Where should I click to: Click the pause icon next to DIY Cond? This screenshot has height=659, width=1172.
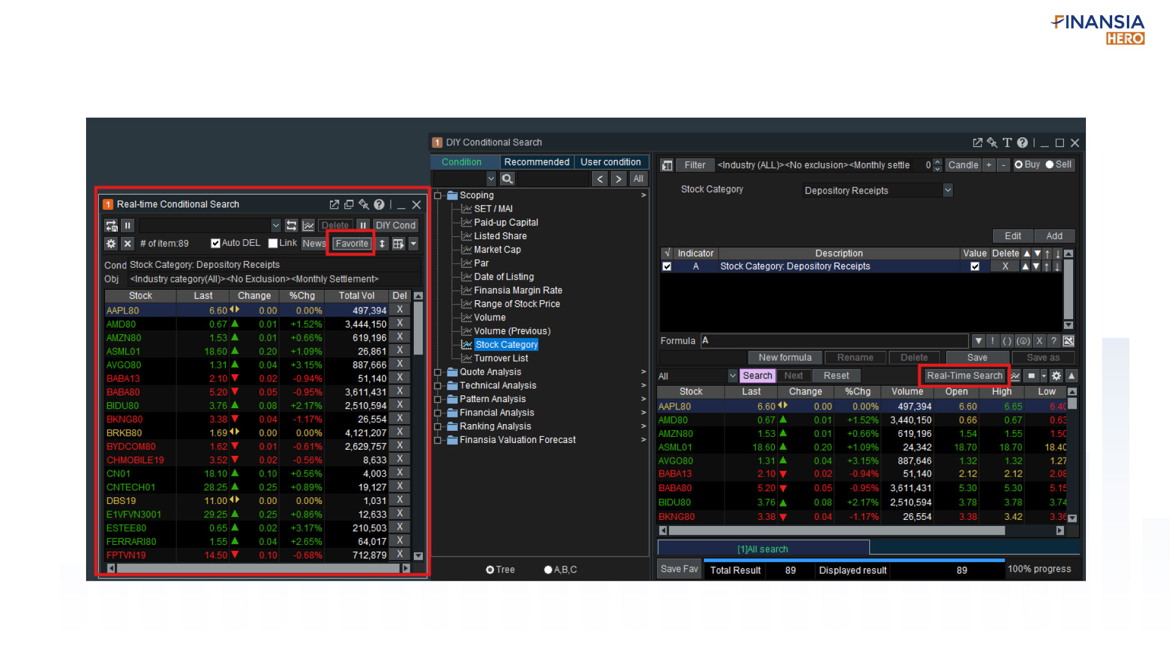click(x=363, y=226)
